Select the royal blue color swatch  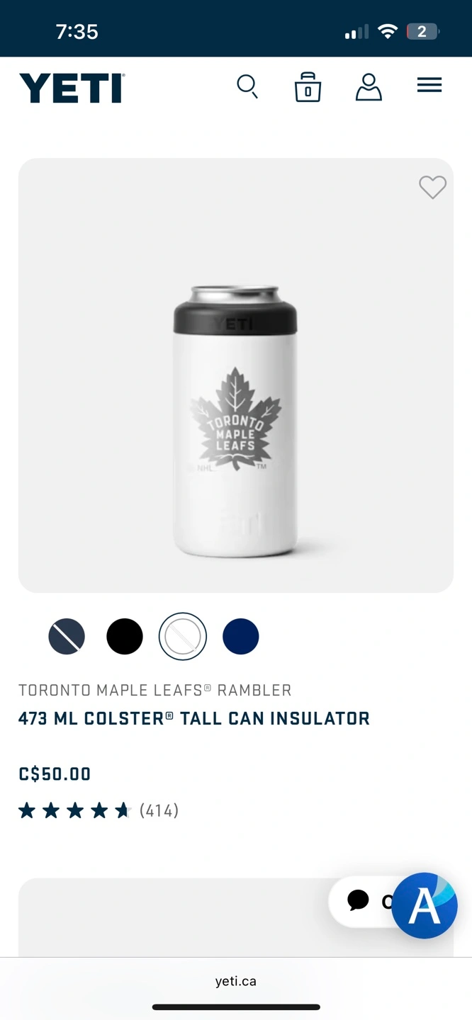point(241,636)
